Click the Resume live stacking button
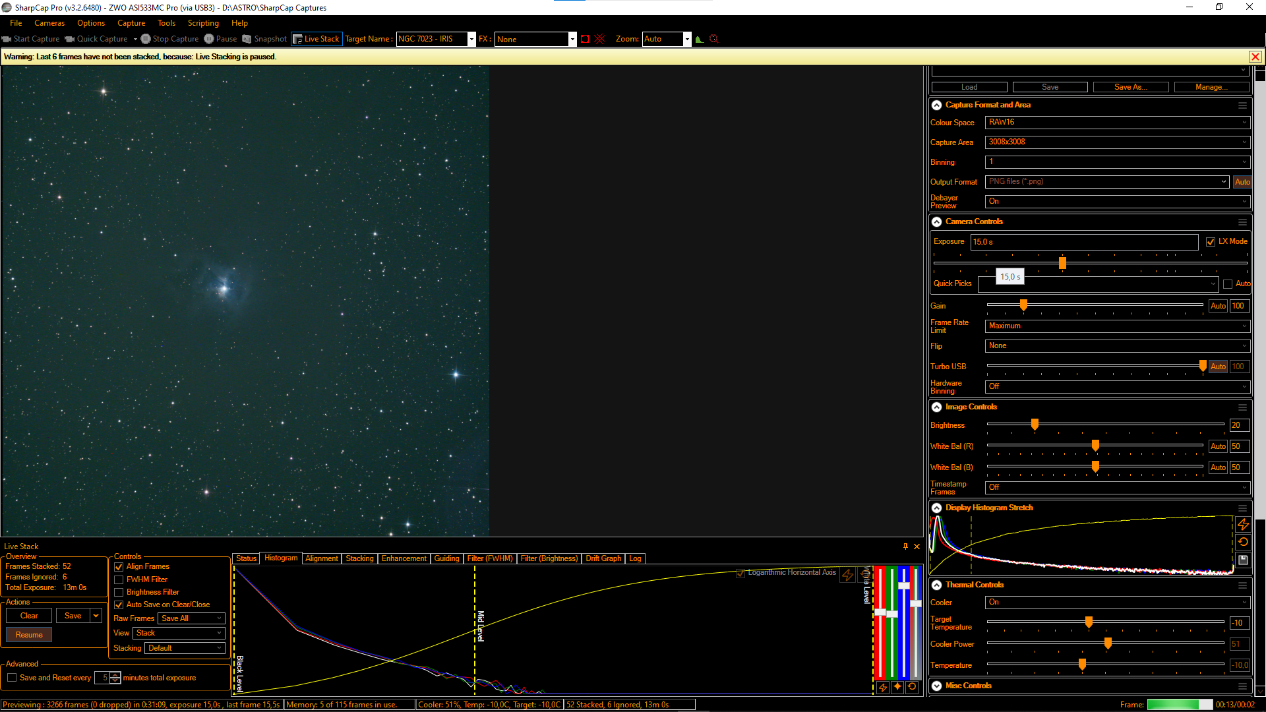This screenshot has width=1266, height=712. 29,635
